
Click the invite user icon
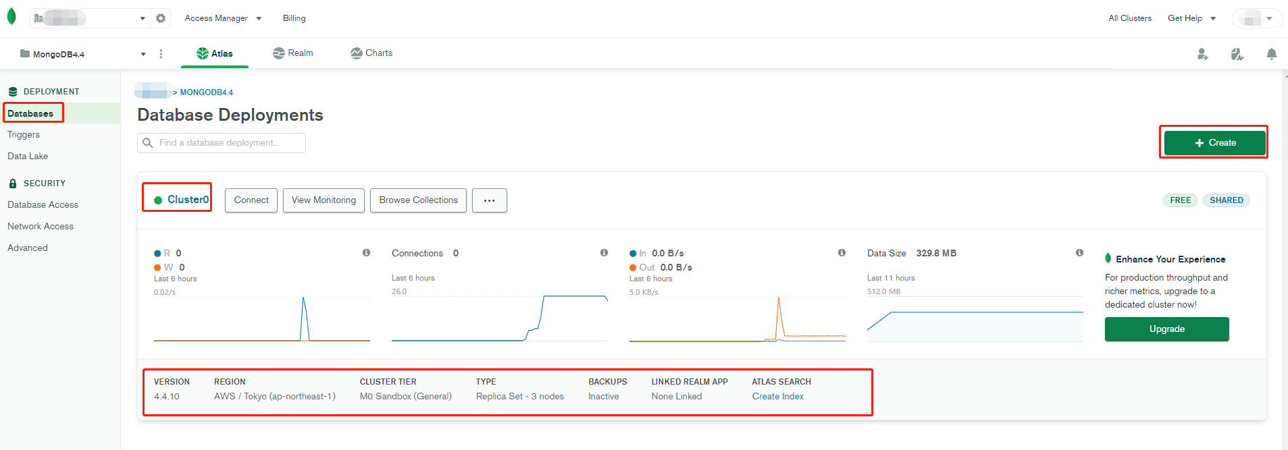pyautogui.click(x=1202, y=54)
